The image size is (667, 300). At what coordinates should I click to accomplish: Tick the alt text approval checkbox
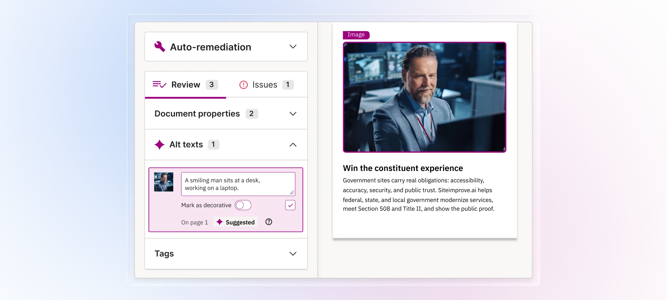click(x=290, y=205)
